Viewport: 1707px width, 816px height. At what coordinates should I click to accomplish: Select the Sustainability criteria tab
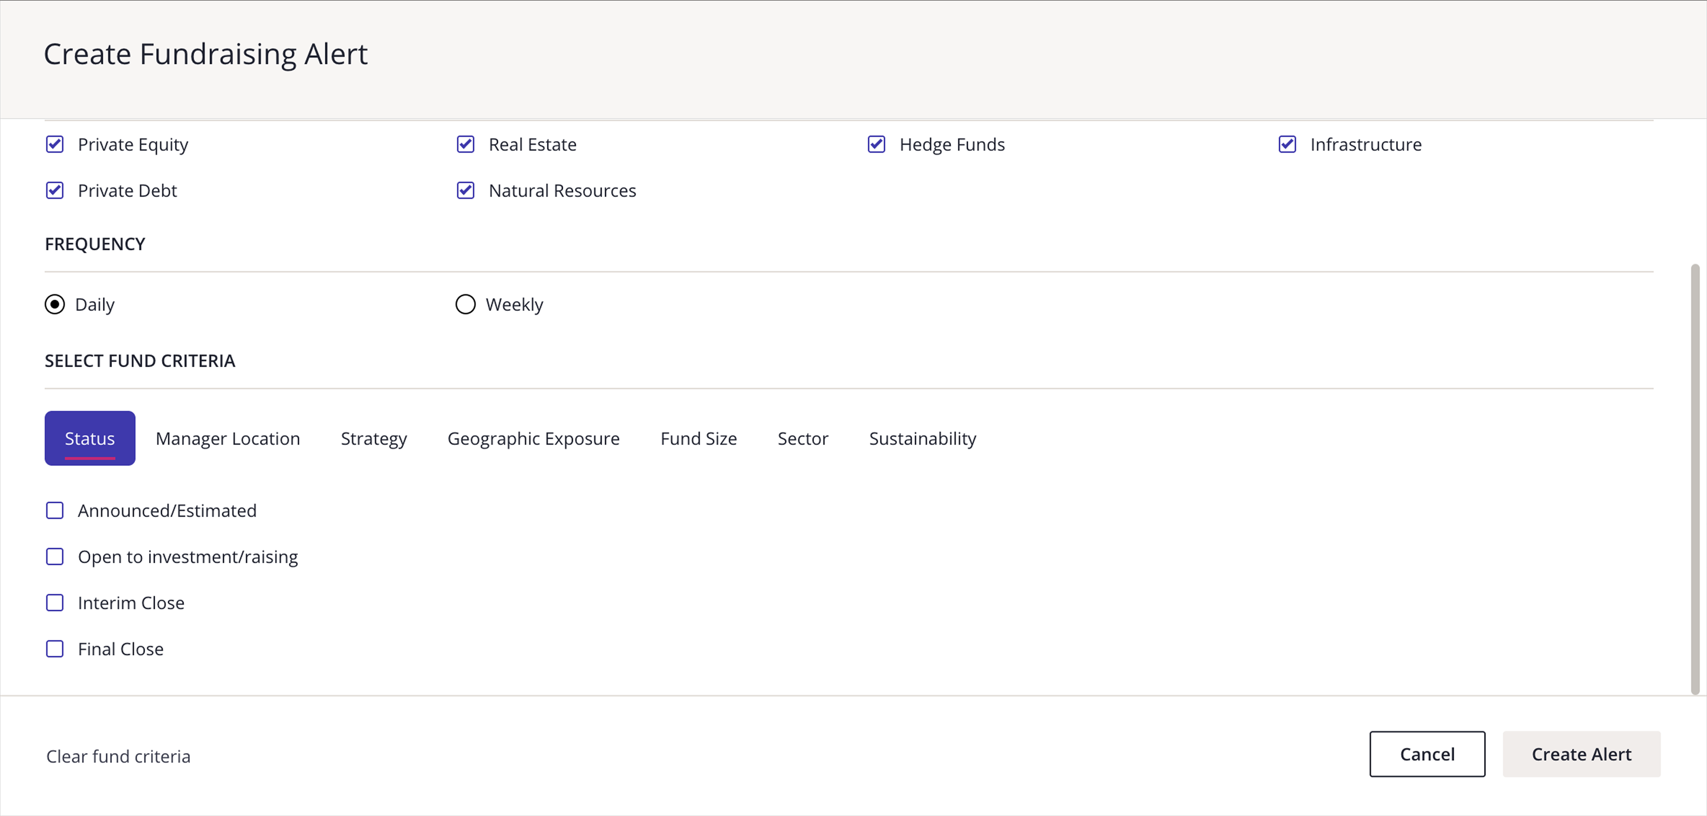point(922,438)
